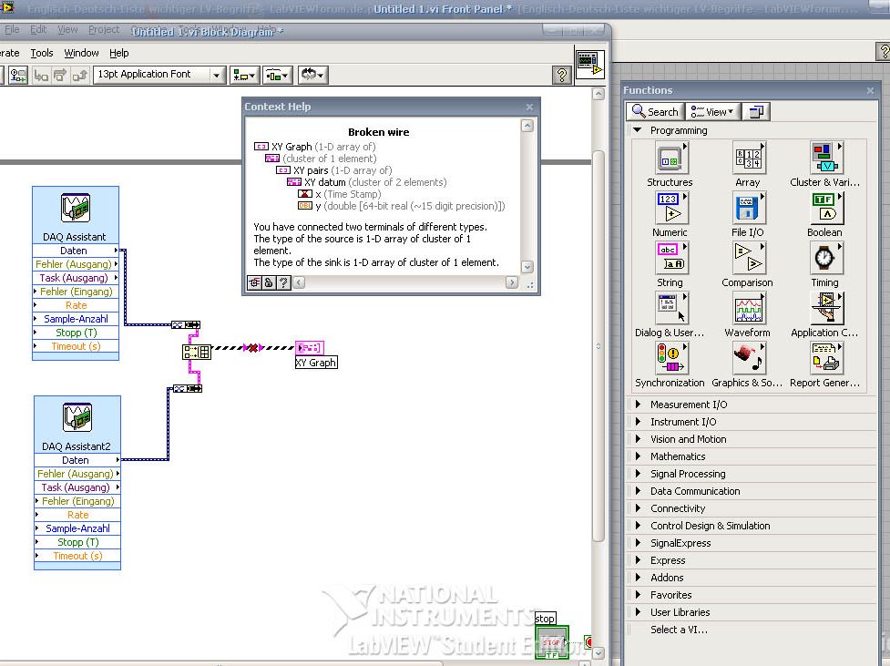Click the stop button terminal
Image resolution: width=890 pixels, height=666 pixels.
pyautogui.click(x=552, y=642)
